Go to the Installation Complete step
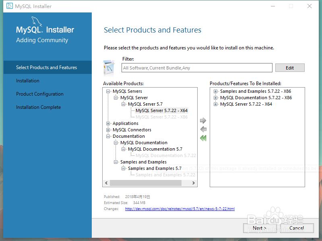This screenshot has height=241, width=322. (38, 107)
